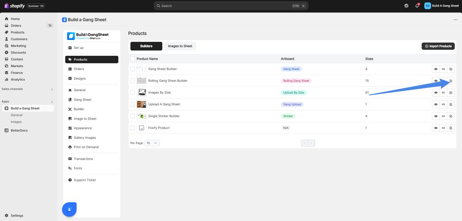The height and width of the screenshot is (221, 462).
Task: Edit the Images By Size product
Action: coord(451,92)
